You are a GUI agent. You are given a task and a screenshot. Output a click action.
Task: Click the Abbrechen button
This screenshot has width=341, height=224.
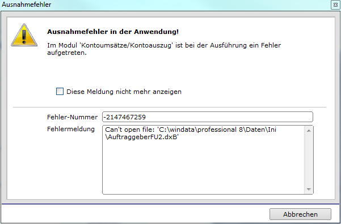point(300,214)
